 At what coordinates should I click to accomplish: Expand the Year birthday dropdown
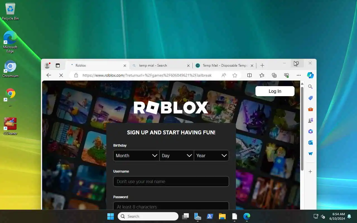[211, 156]
